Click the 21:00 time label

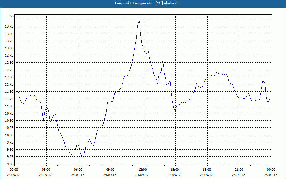(239, 170)
